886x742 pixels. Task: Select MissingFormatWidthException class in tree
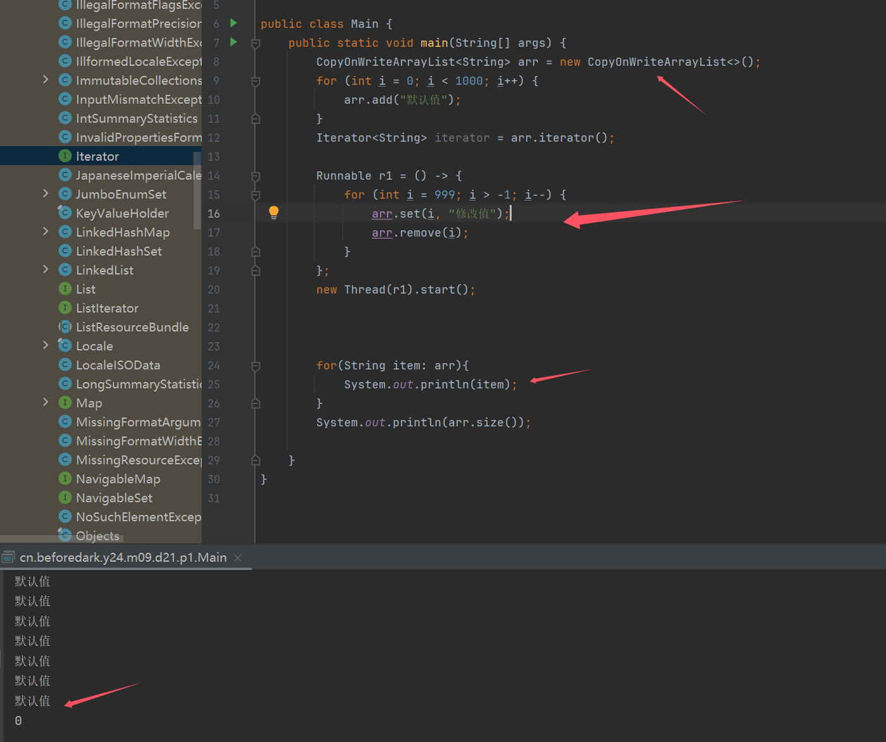coord(138,441)
